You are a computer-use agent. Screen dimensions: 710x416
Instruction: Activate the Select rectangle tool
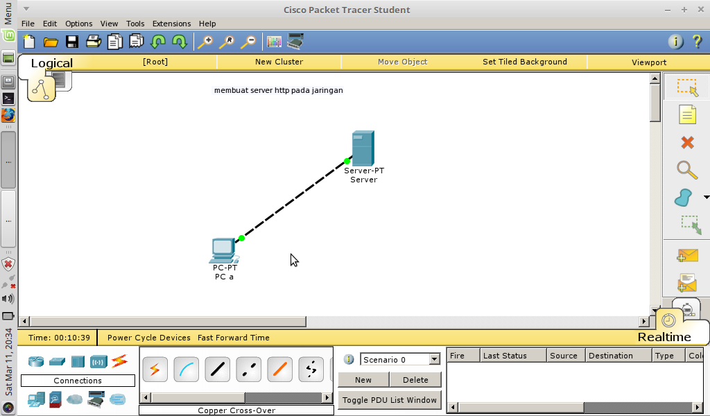[x=687, y=87]
